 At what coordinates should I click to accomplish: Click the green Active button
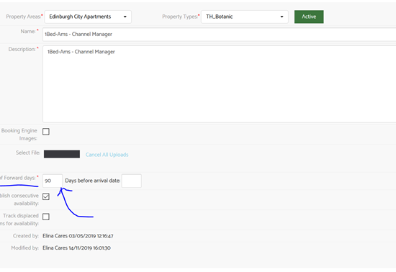[309, 17]
